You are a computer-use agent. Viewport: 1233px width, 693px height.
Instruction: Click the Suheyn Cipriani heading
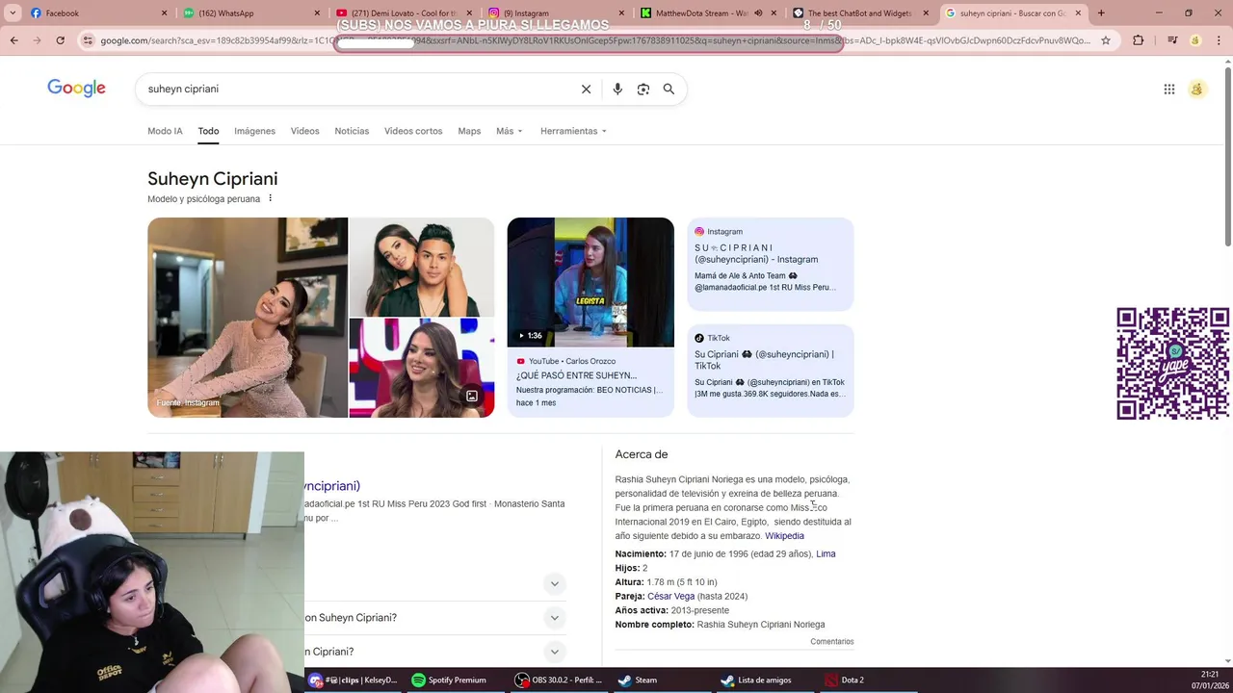212,178
